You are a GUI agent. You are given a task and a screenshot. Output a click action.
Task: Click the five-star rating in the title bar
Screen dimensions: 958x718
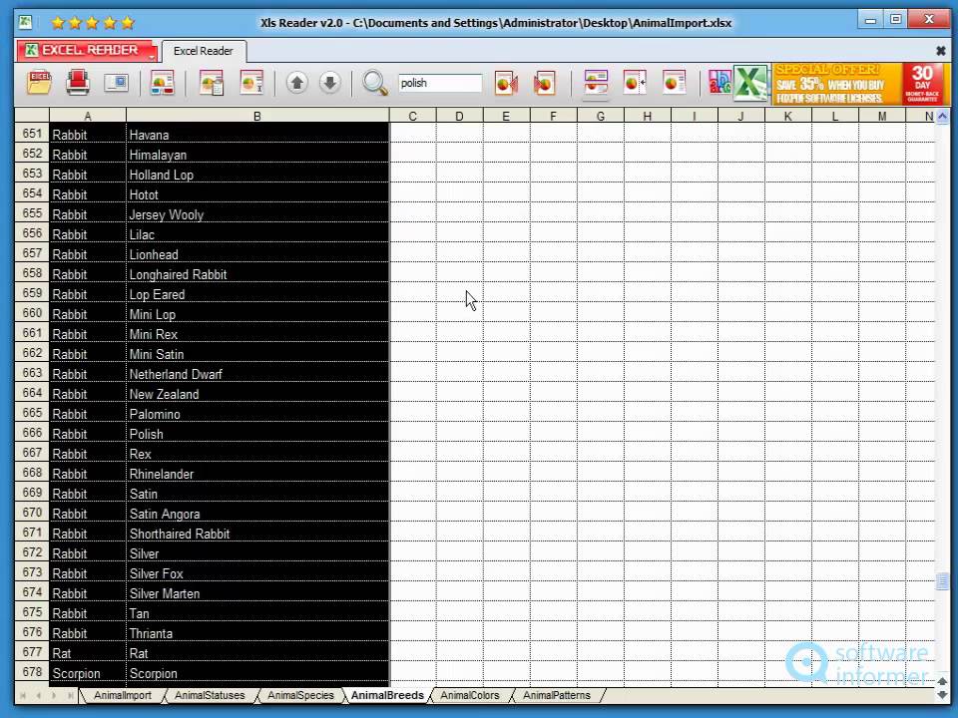pos(92,23)
